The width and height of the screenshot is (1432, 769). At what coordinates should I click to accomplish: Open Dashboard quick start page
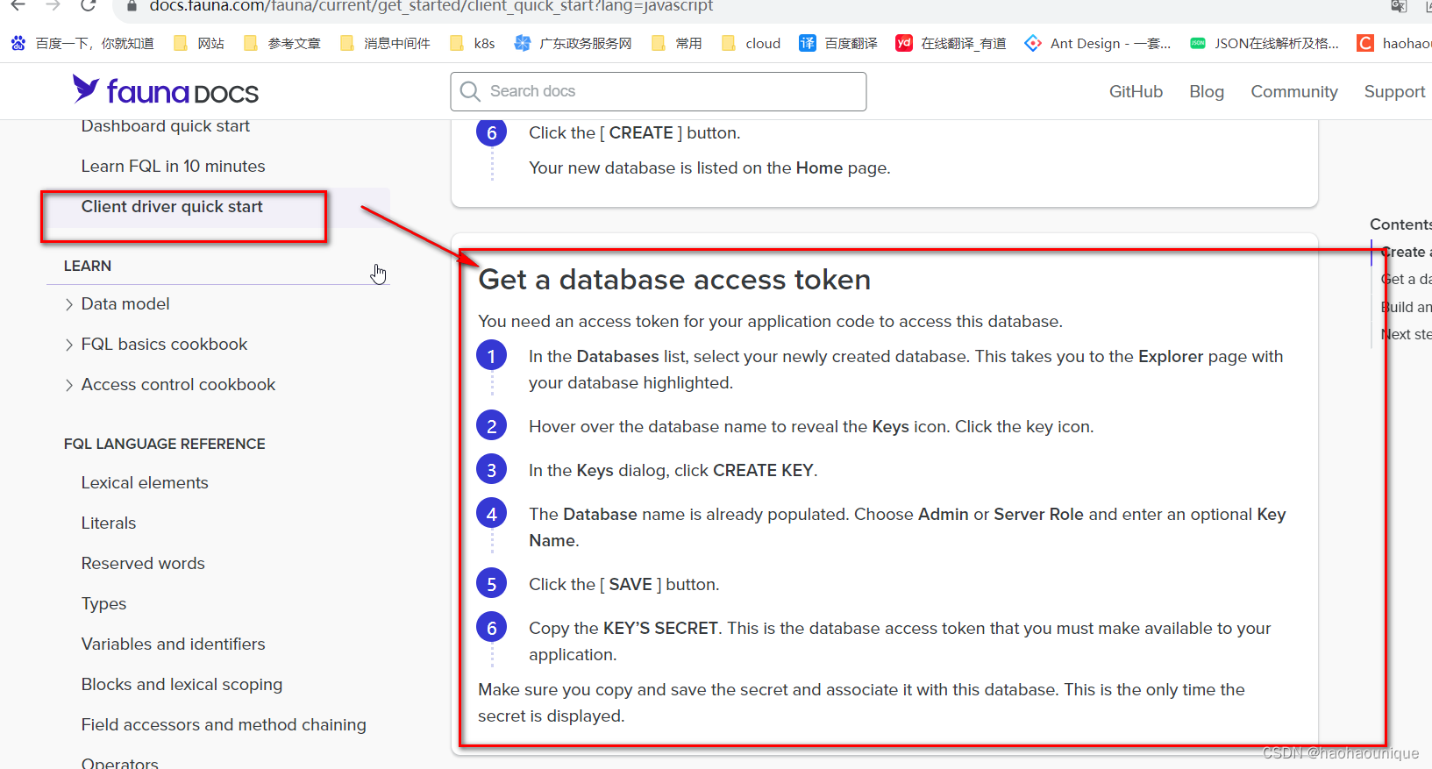tap(166, 126)
